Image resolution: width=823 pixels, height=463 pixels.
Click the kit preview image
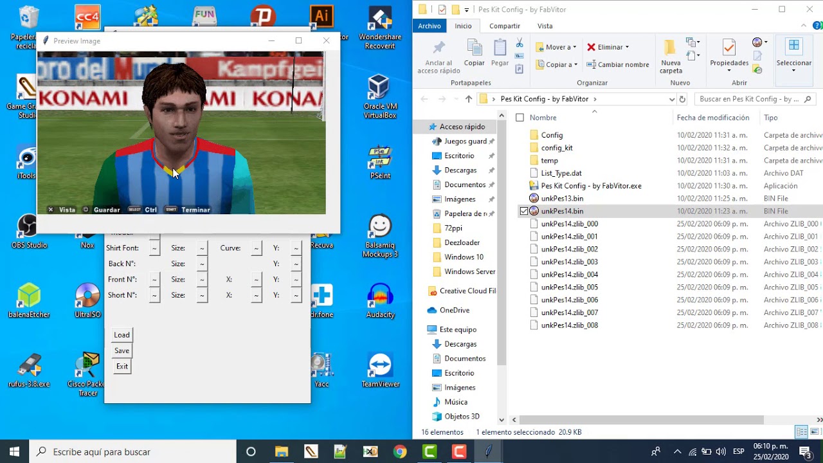(181, 133)
